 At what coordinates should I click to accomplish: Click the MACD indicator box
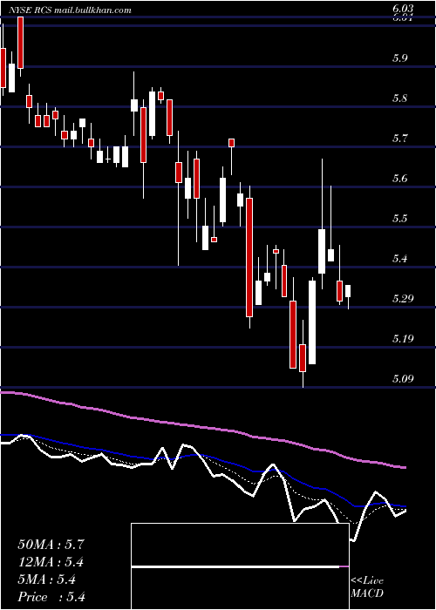[240, 566]
